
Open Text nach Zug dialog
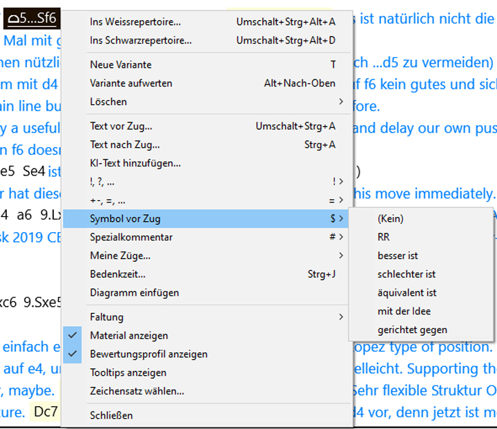click(x=124, y=145)
